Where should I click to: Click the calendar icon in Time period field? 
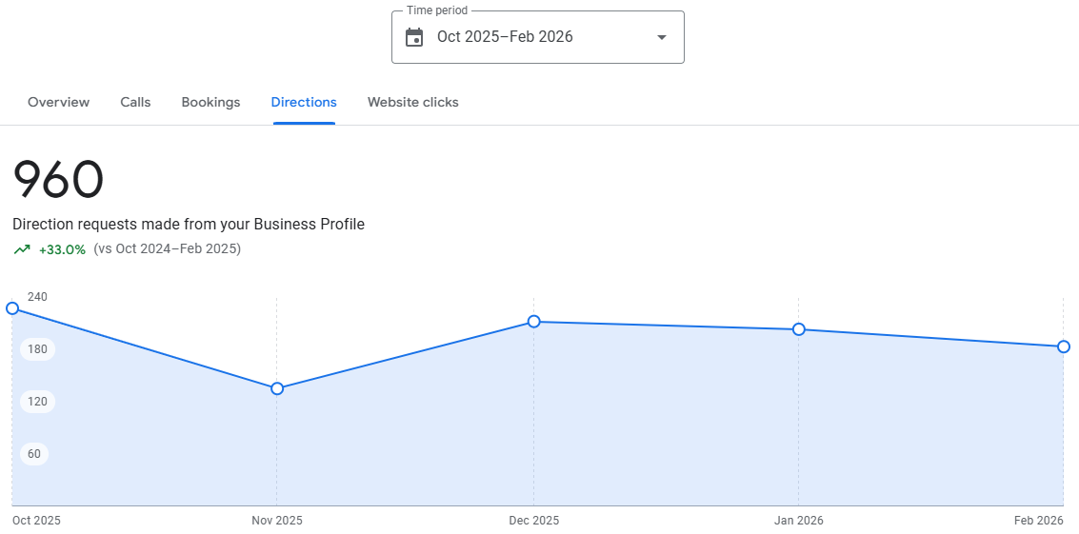(414, 37)
